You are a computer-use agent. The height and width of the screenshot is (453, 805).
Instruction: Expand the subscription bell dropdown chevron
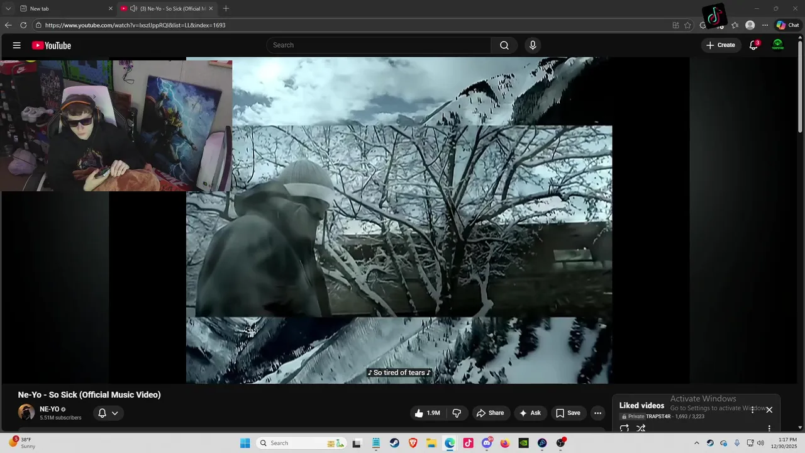point(114,413)
